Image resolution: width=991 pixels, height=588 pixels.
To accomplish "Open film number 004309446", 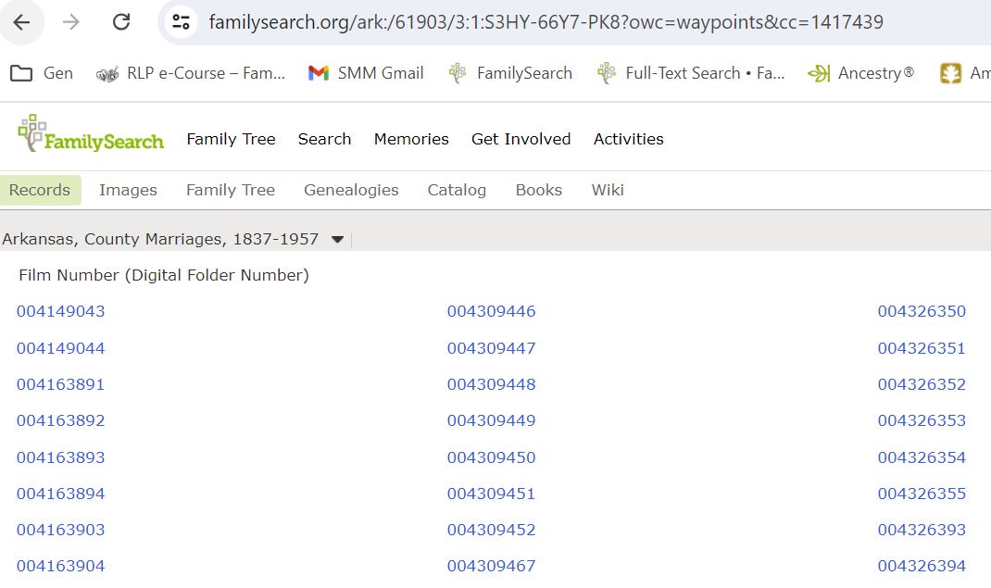I will [491, 311].
